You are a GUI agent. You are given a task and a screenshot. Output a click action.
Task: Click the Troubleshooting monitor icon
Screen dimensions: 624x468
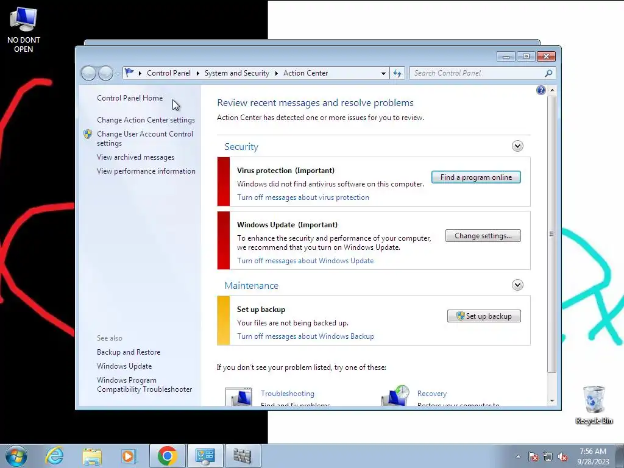coord(238,396)
